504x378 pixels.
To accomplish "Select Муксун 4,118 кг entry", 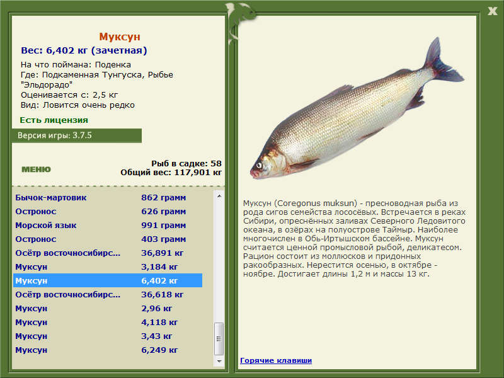I will [x=108, y=322].
